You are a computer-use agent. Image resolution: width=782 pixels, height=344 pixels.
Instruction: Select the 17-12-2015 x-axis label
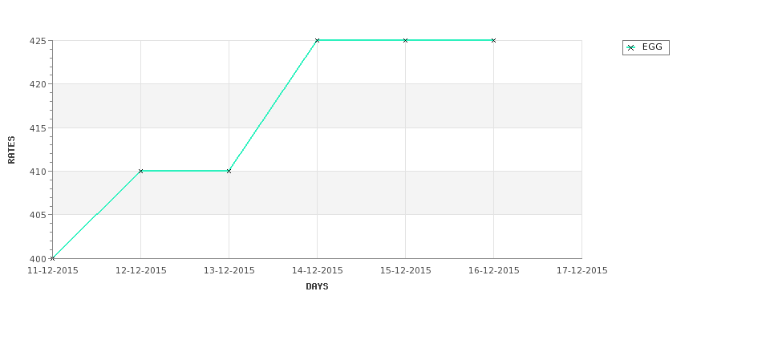pyautogui.click(x=582, y=271)
